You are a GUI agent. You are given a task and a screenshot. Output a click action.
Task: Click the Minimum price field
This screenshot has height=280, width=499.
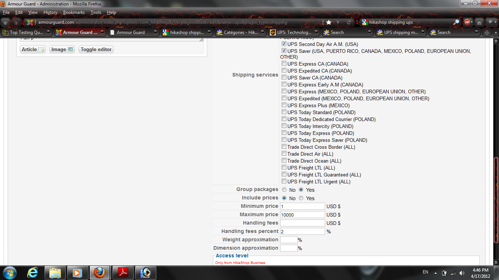pos(302,206)
